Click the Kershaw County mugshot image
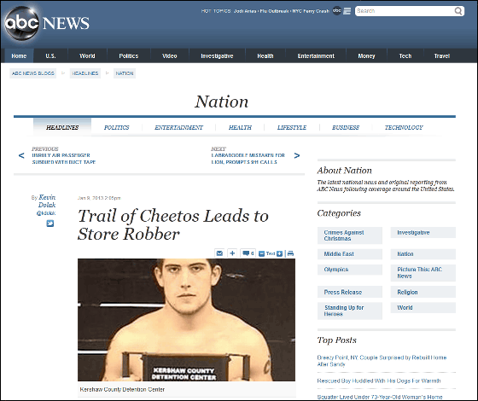478x401 pixels. (x=186, y=320)
